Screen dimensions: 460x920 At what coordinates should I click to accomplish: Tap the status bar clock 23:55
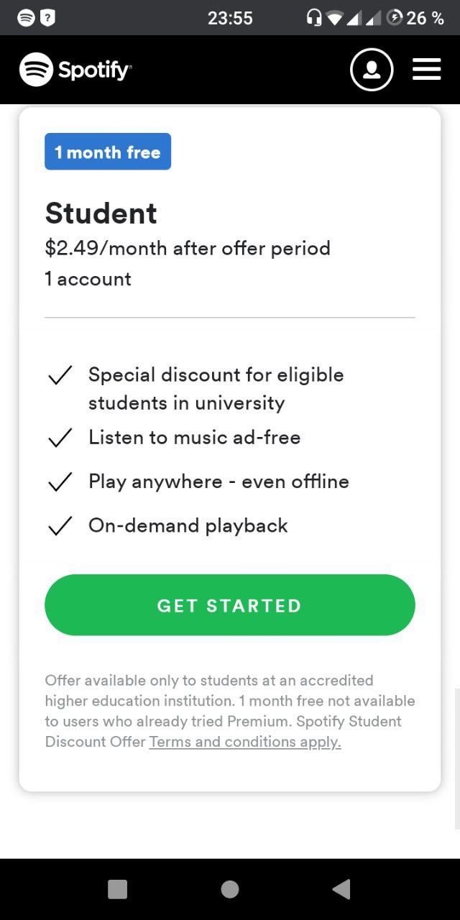coord(230,18)
